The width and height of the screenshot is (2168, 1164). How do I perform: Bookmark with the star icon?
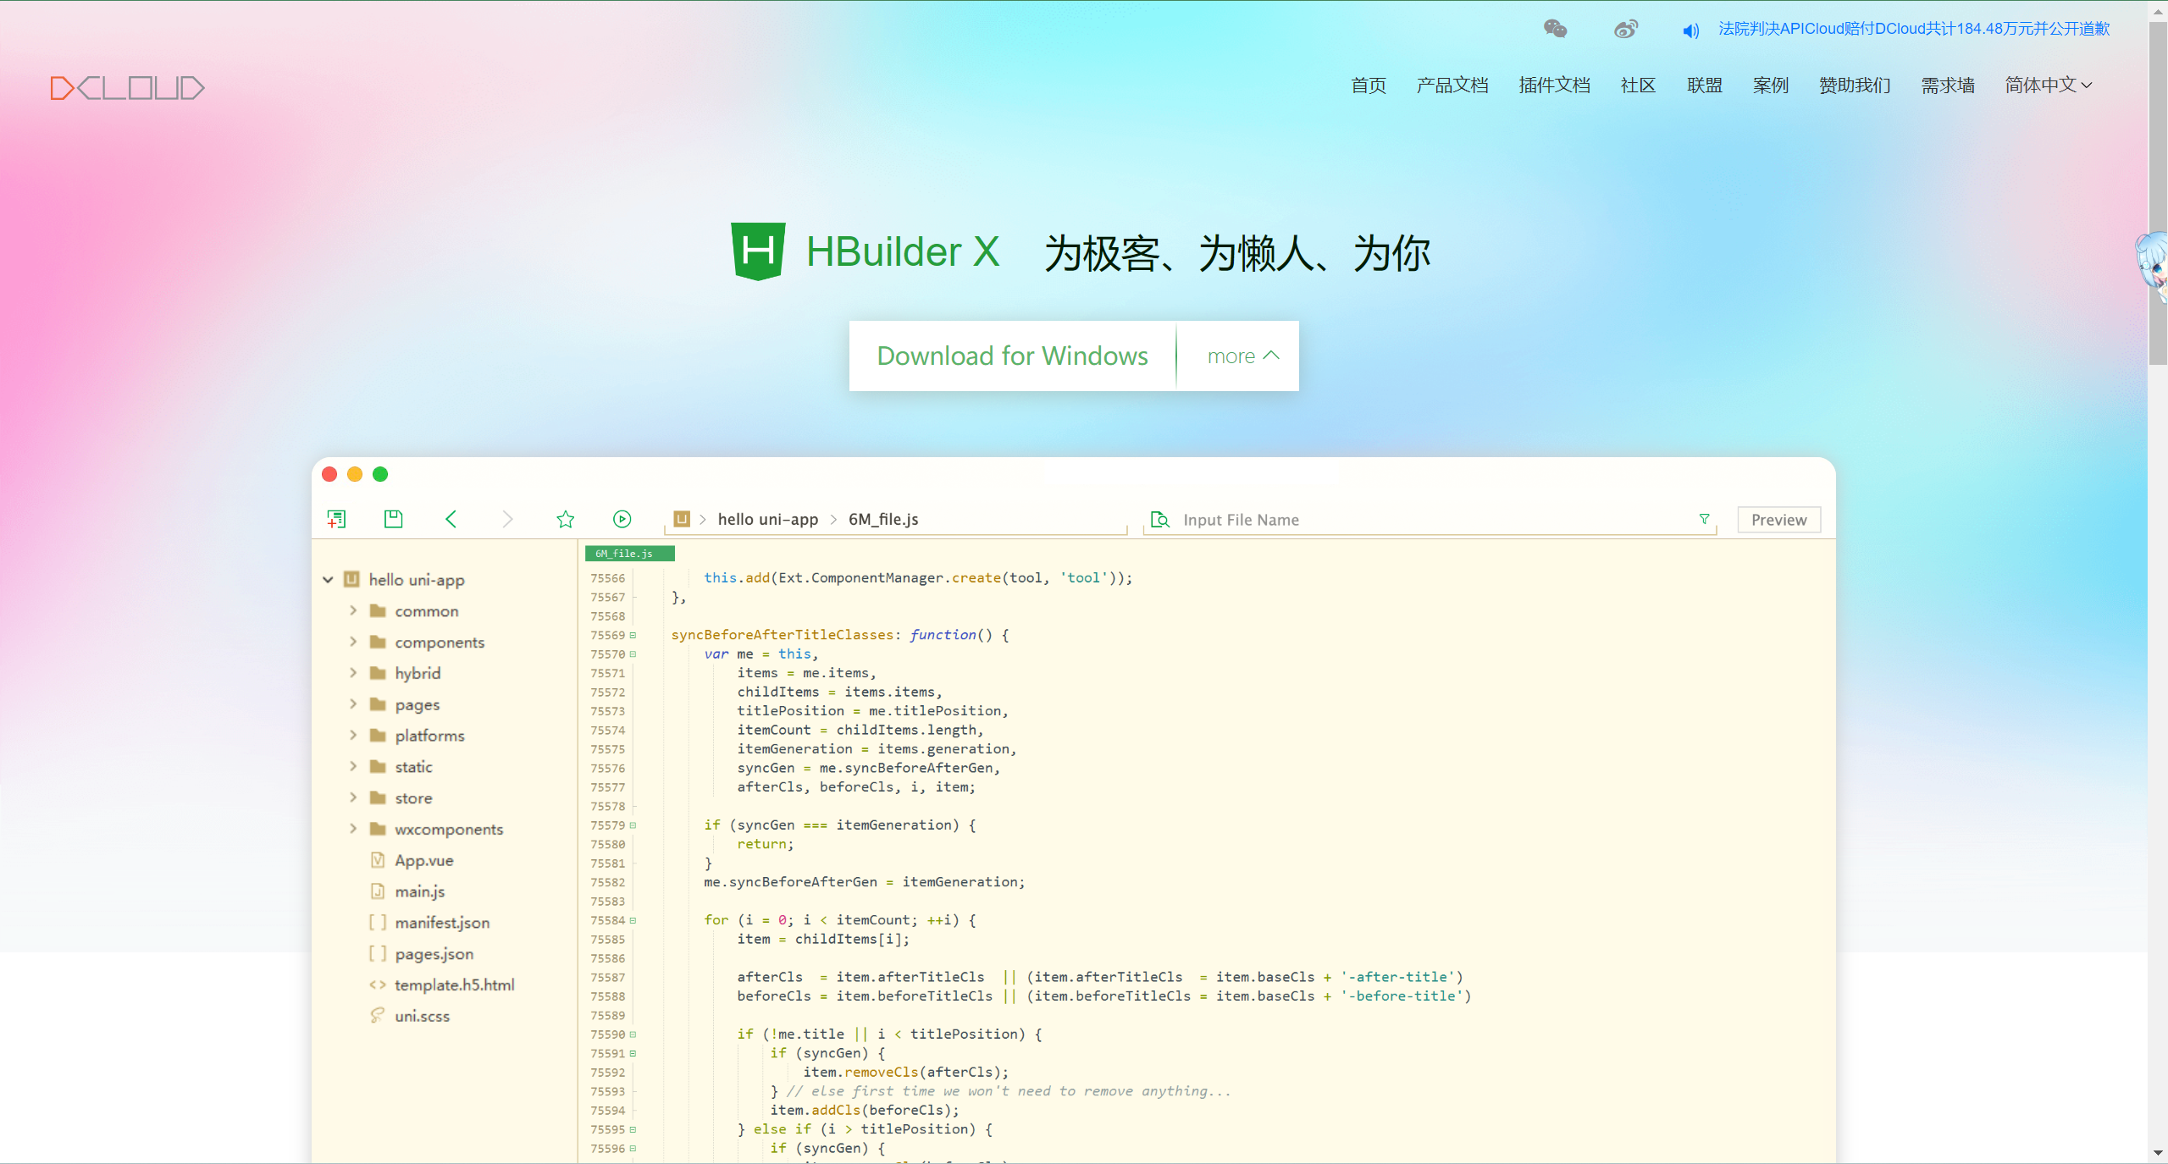pyautogui.click(x=565, y=519)
